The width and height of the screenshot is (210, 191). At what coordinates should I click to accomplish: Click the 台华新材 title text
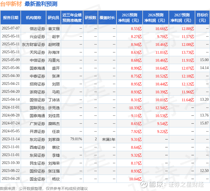(x=11, y=4)
